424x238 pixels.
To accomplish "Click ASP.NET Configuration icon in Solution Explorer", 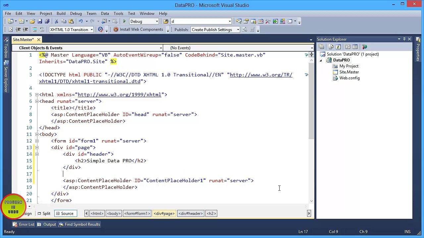I will (x=364, y=47).
